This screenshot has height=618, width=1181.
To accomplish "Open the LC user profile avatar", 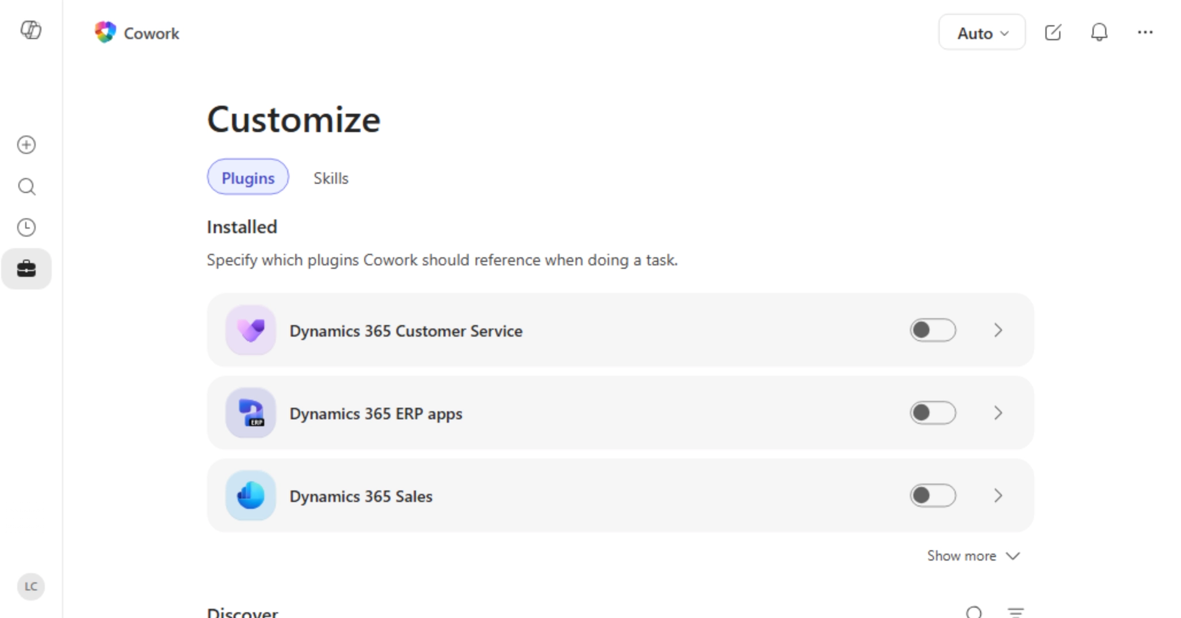I will coord(31,586).
